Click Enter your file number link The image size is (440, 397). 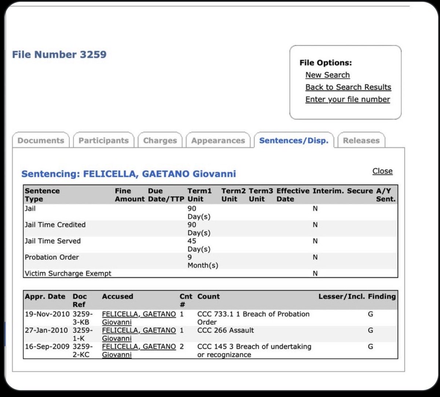point(348,99)
